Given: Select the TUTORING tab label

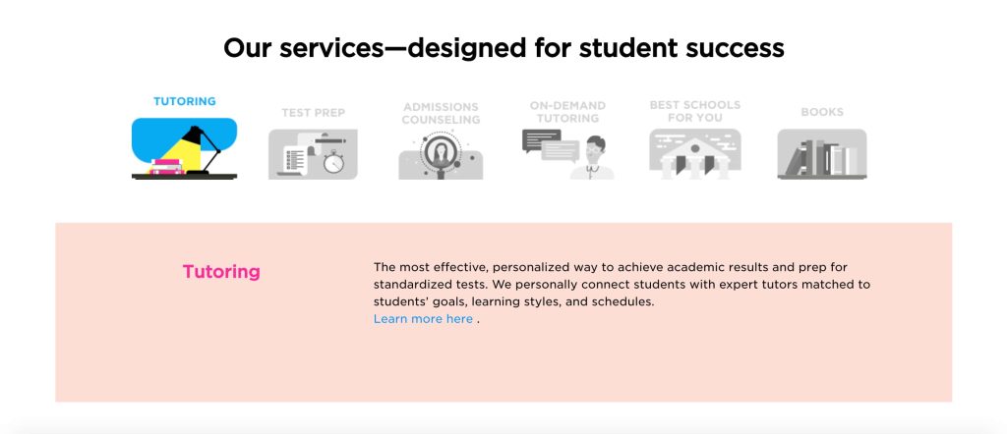Looking at the screenshot, I should (184, 101).
